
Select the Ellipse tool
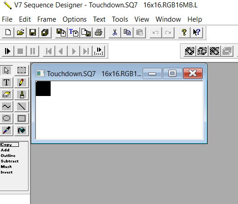(6, 119)
